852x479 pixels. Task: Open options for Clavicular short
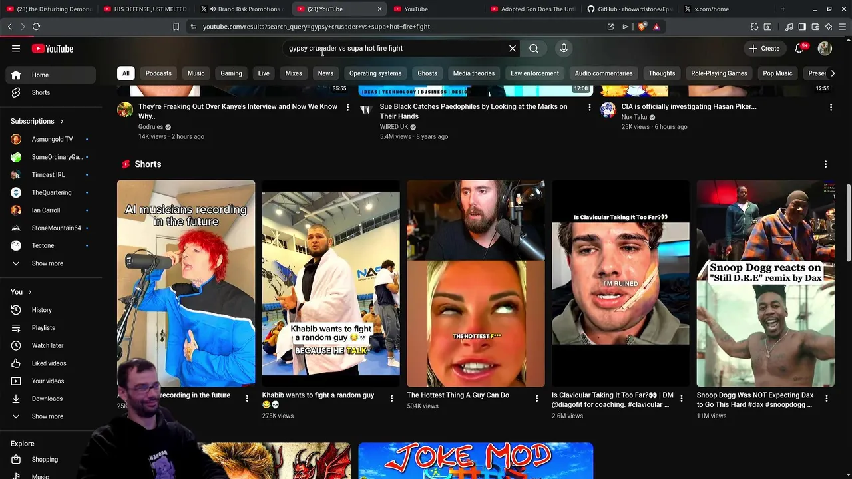[681, 399]
